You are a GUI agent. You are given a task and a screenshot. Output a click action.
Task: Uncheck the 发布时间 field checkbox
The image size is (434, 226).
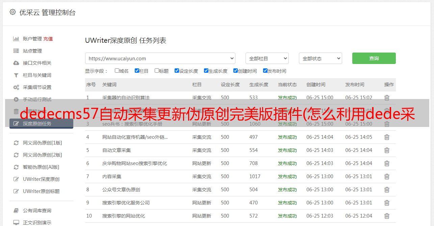point(265,71)
